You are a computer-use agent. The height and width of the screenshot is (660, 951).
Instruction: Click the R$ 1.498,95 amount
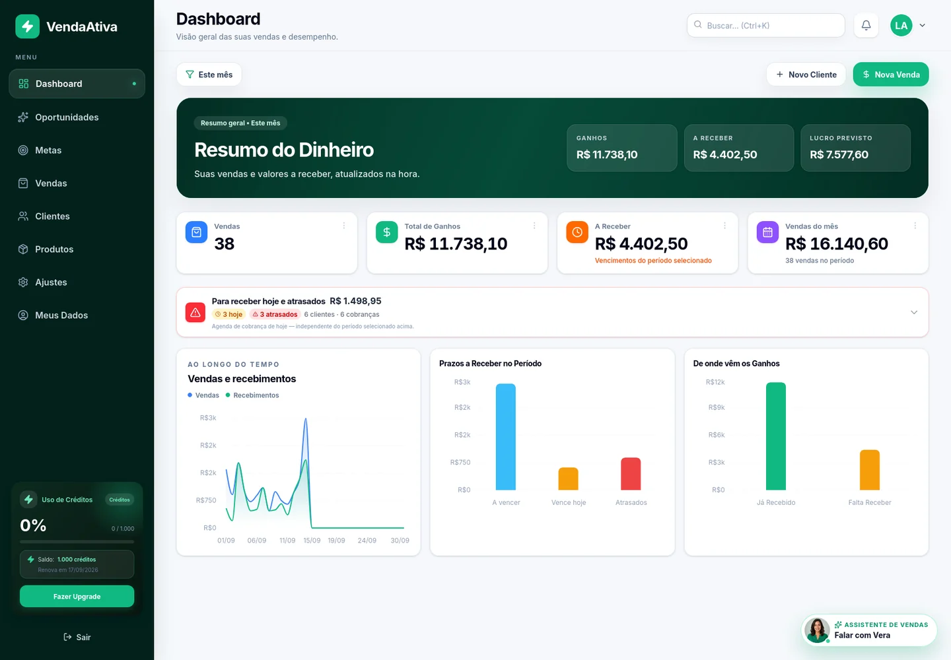[355, 301]
